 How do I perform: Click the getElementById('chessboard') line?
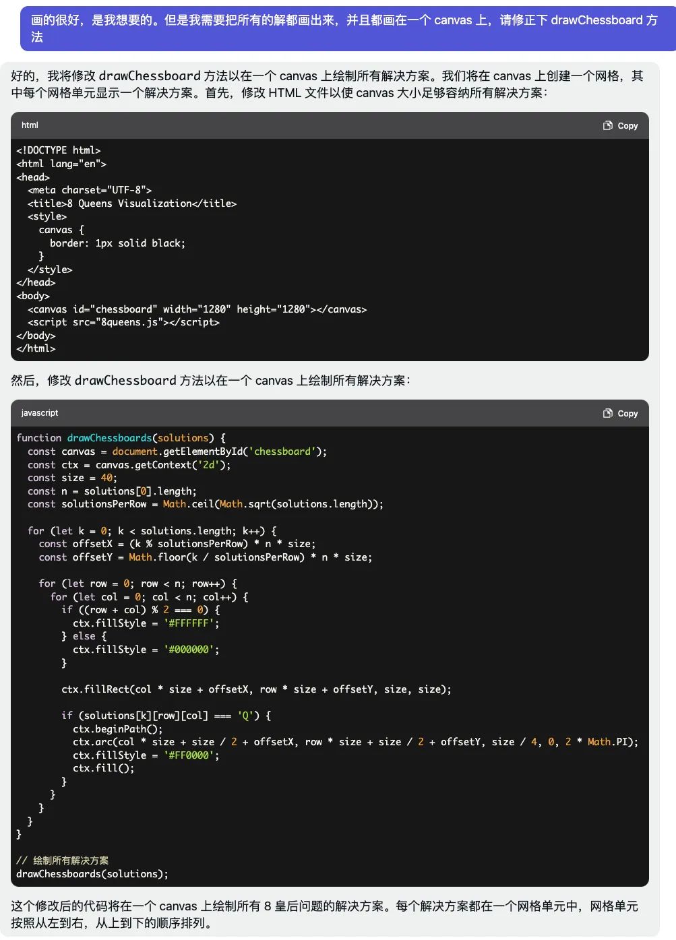coord(177,451)
